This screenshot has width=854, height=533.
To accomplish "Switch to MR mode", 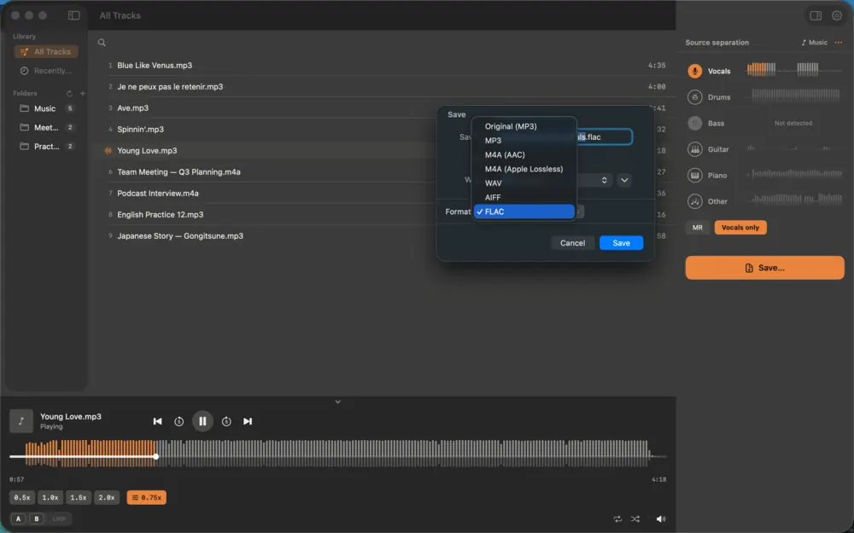I will pos(697,228).
